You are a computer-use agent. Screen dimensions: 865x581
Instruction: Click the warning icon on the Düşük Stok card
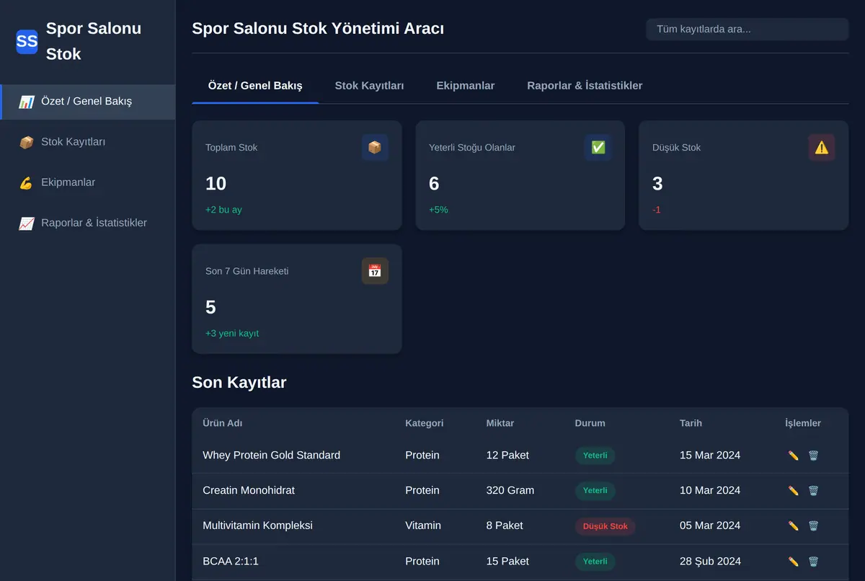[x=822, y=147]
